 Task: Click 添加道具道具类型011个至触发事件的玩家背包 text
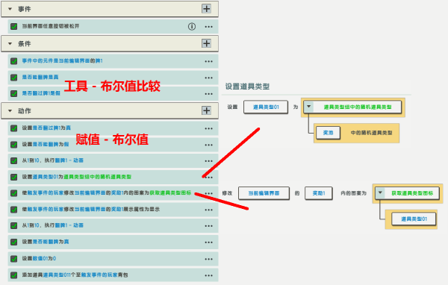tap(75, 275)
